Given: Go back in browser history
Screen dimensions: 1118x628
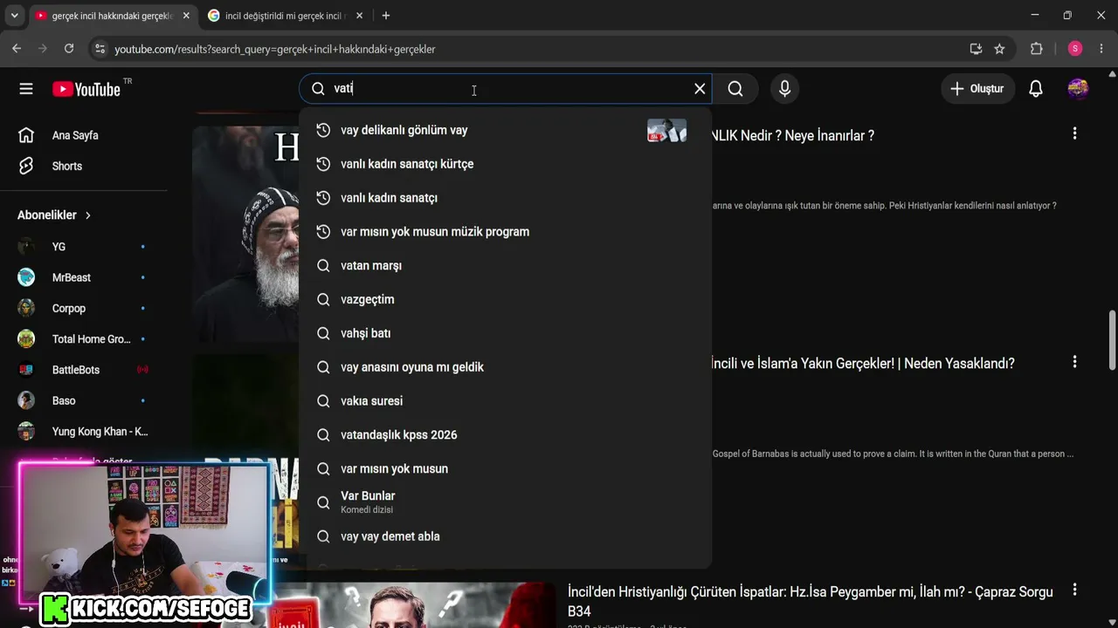Looking at the screenshot, I should tap(17, 49).
